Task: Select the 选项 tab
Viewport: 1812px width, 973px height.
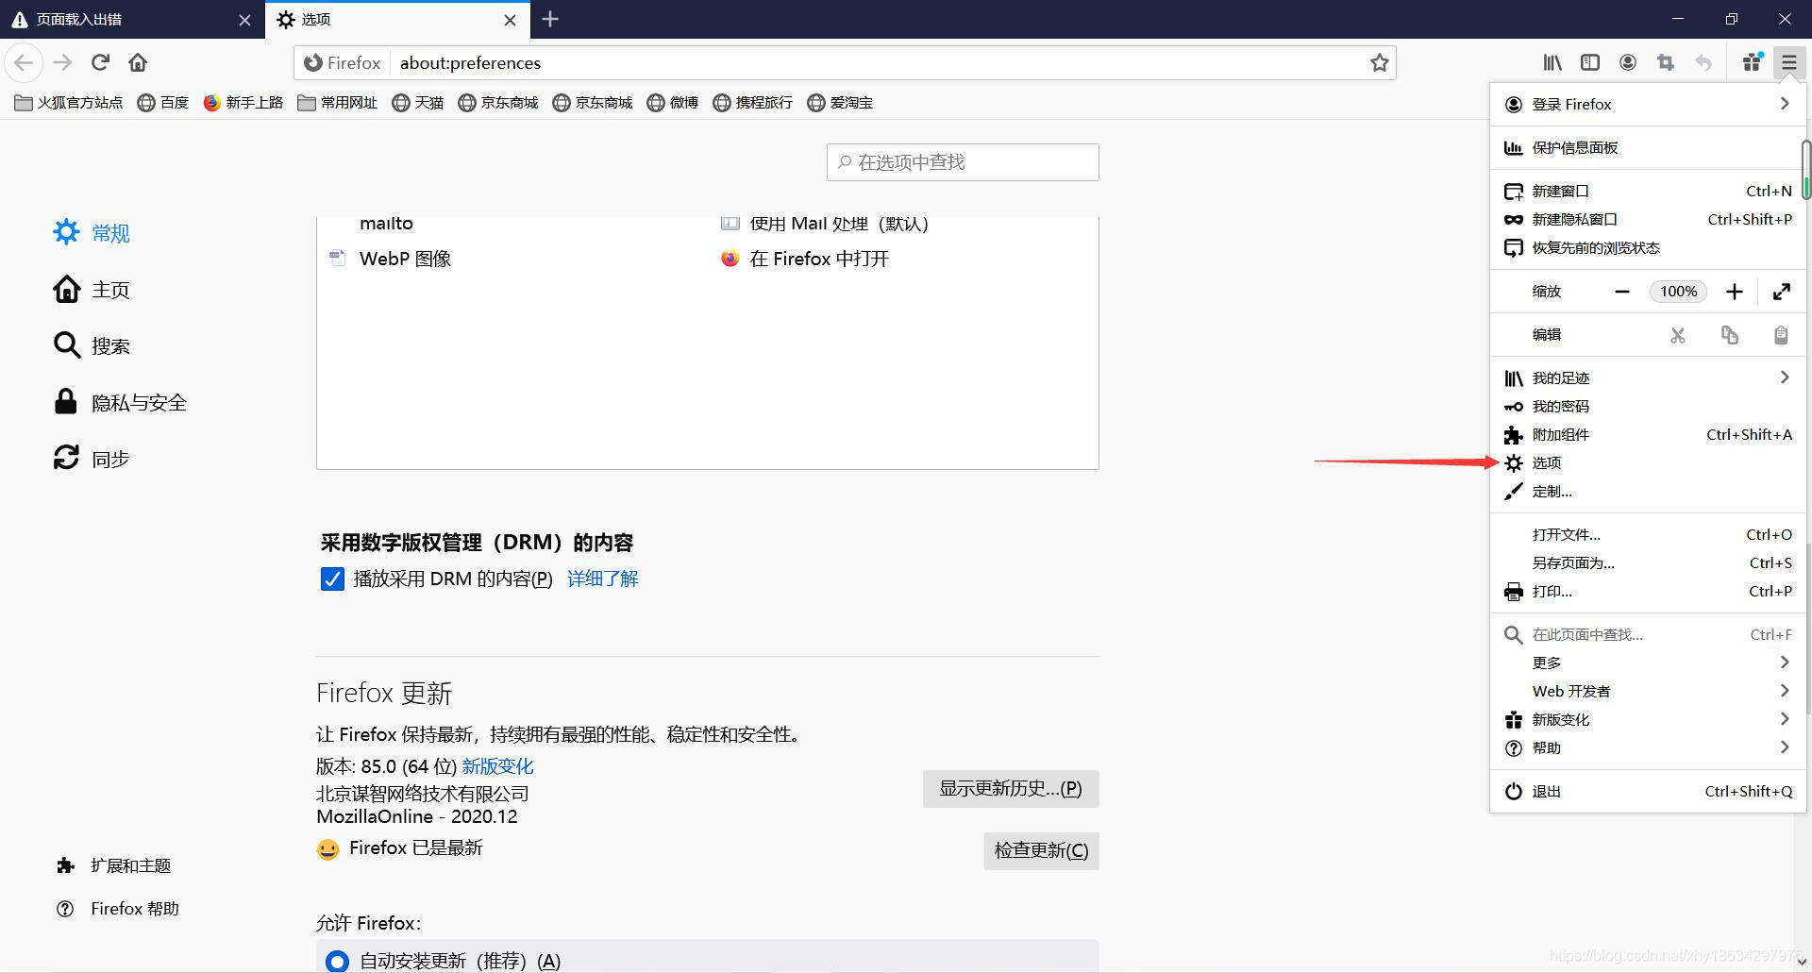Action: (x=397, y=20)
